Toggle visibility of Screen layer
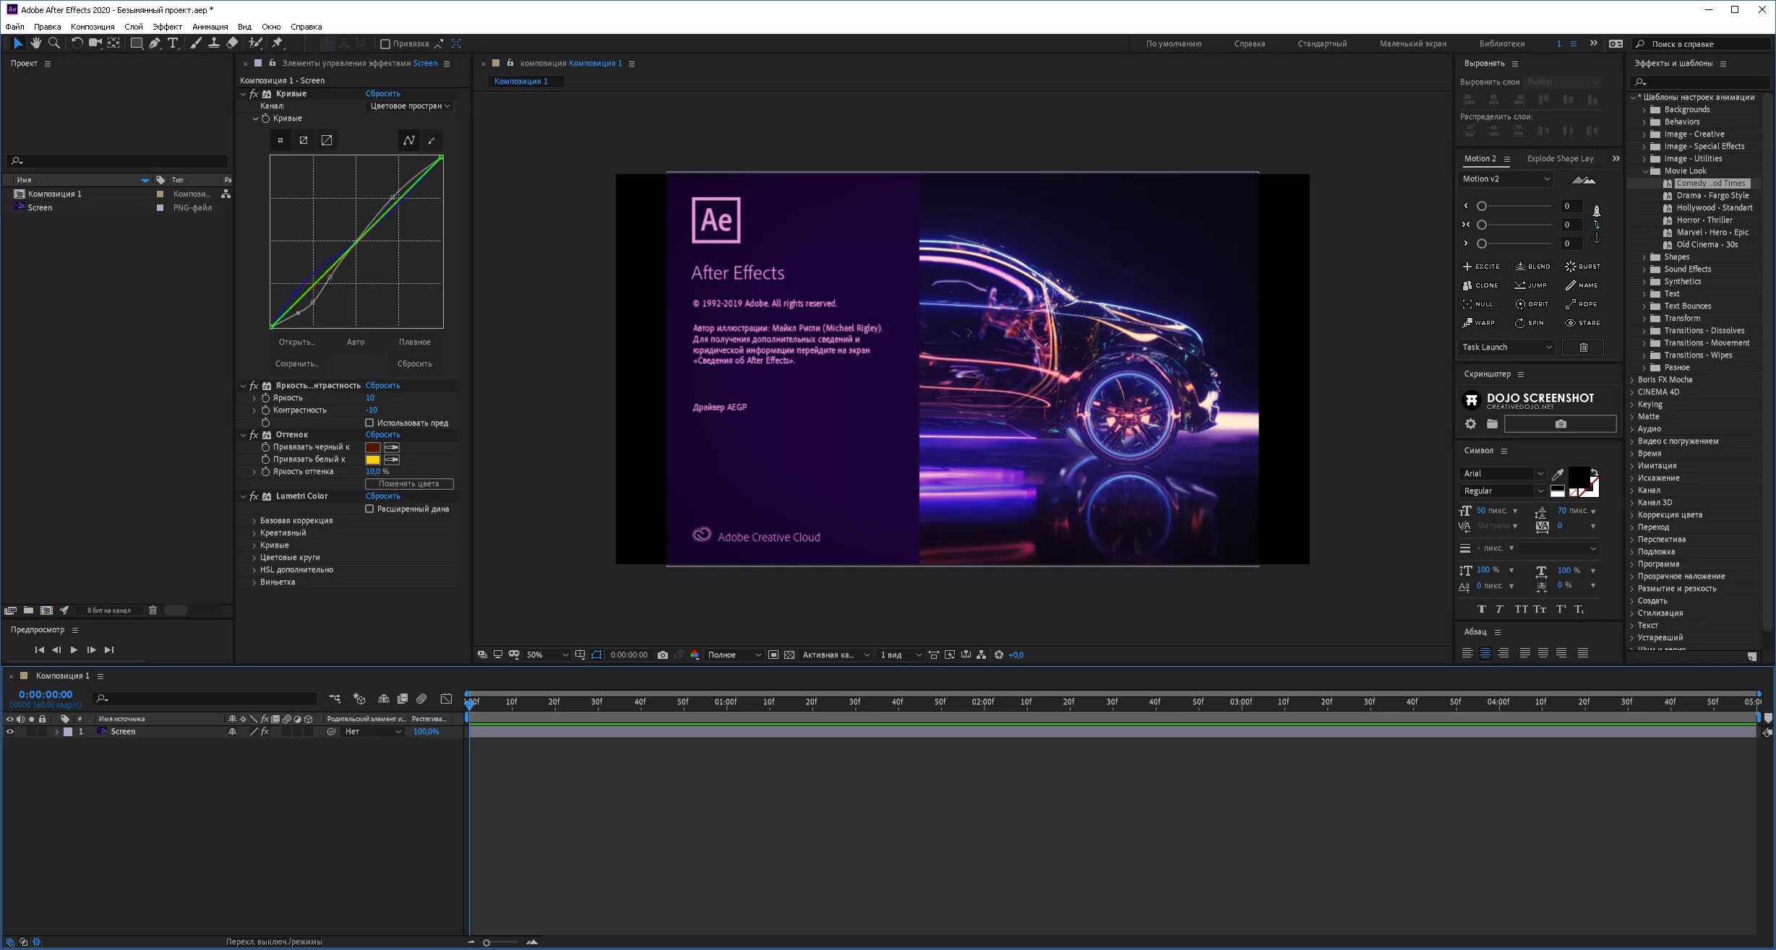1776x950 pixels. tap(8, 732)
